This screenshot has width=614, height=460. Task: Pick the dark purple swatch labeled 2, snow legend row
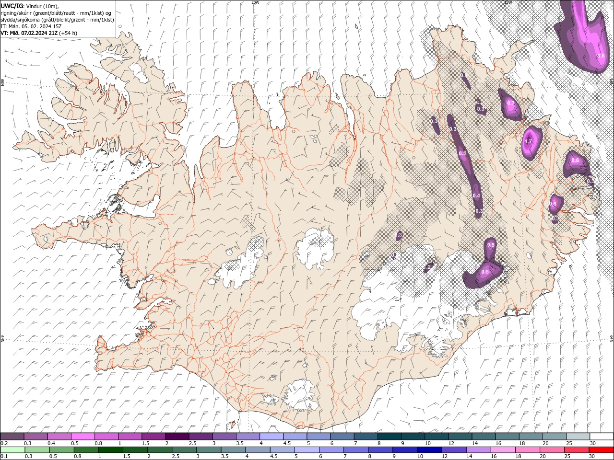(x=177, y=437)
